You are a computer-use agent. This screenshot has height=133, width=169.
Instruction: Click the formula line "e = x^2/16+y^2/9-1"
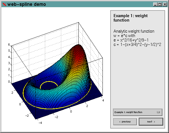click(x=131, y=40)
